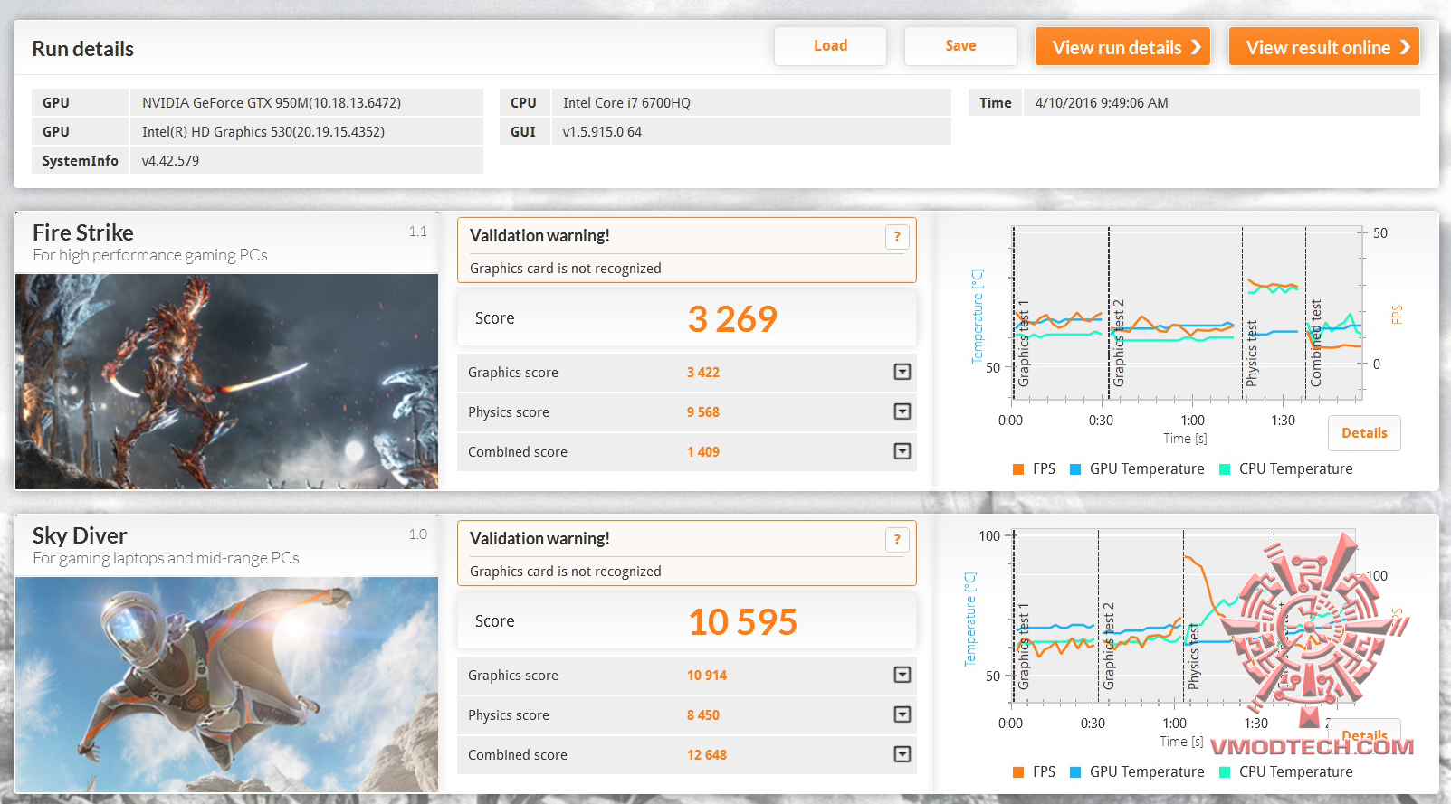This screenshot has height=804, width=1451.
Task: Open the Sky Diver validation warning help icon
Action: [x=896, y=540]
